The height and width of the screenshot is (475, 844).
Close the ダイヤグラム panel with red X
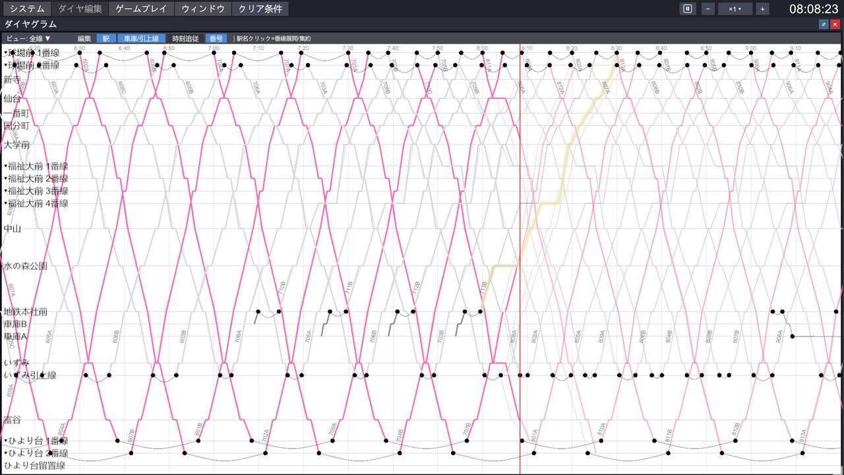click(x=835, y=24)
